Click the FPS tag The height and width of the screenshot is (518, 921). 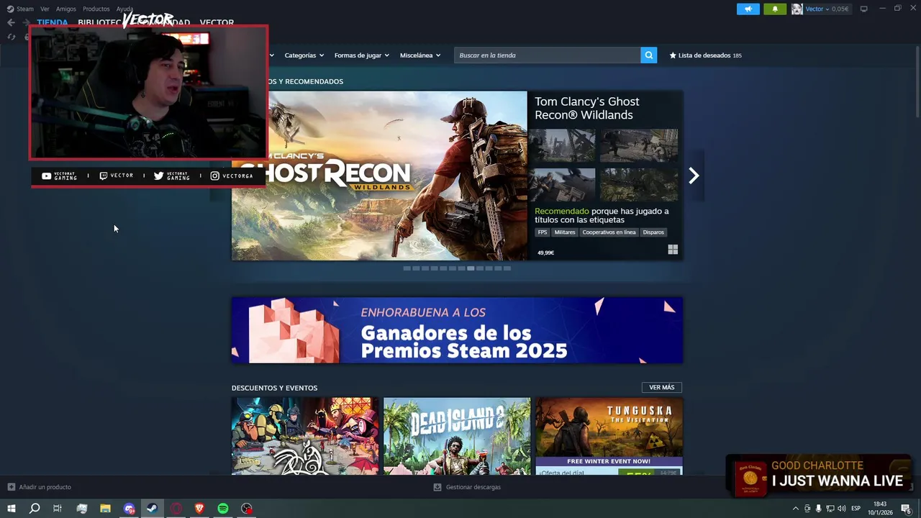[543, 232]
